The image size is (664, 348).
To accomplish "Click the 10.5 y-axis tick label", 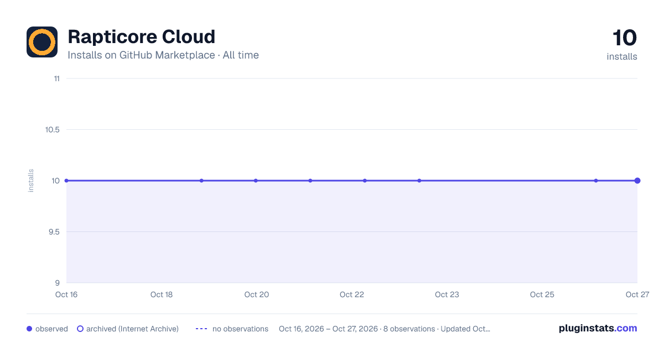I will (53, 130).
